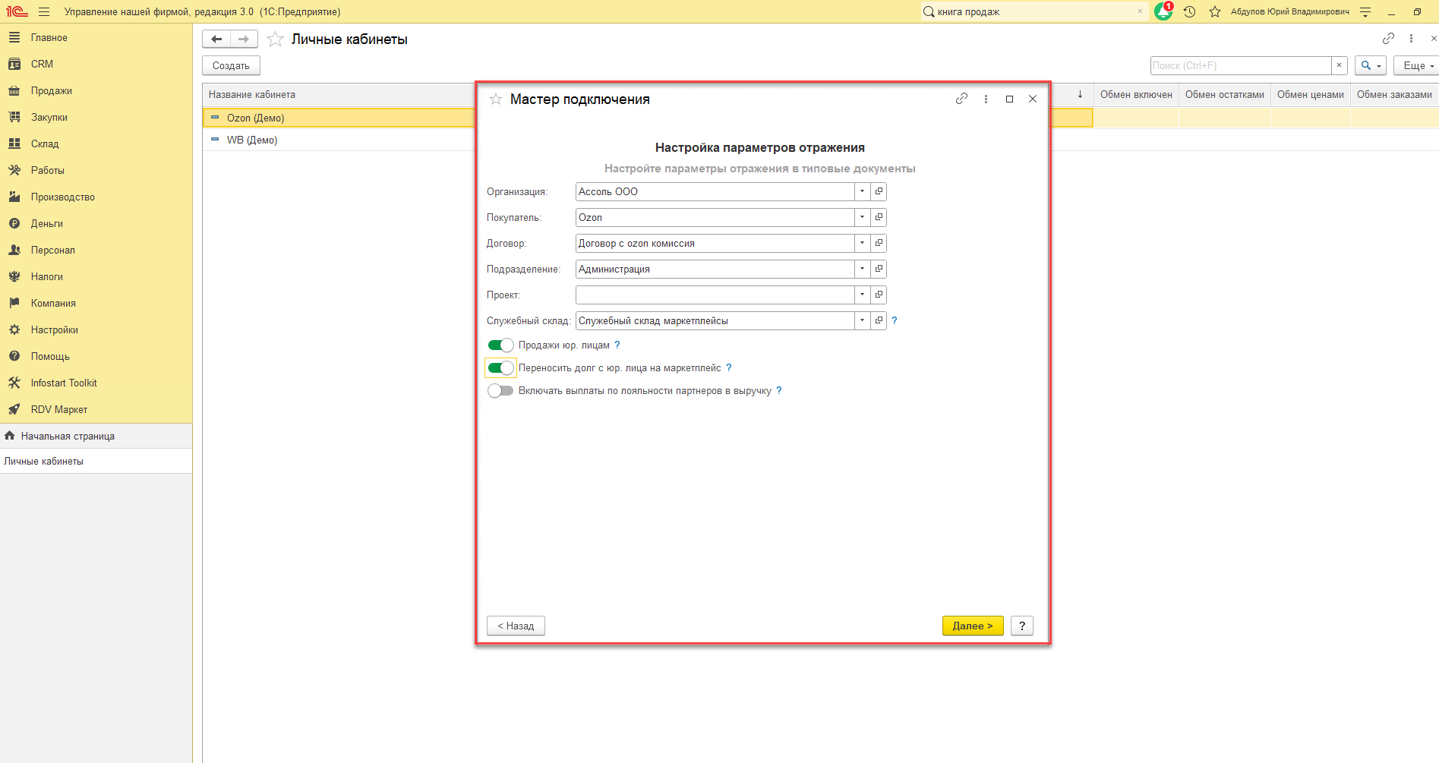
Task: Click the < Назад button
Action: pyautogui.click(x=516, y=626)
